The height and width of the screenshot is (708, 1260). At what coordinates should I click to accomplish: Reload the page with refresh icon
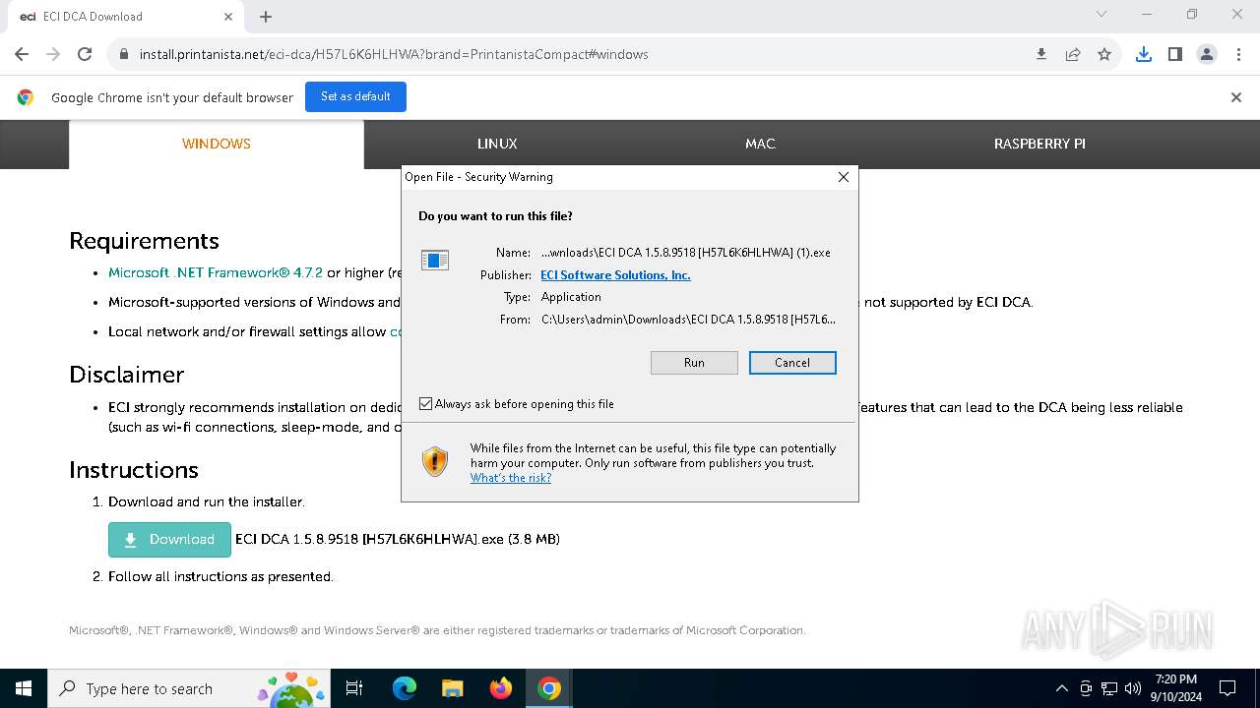tap(85, 54)
